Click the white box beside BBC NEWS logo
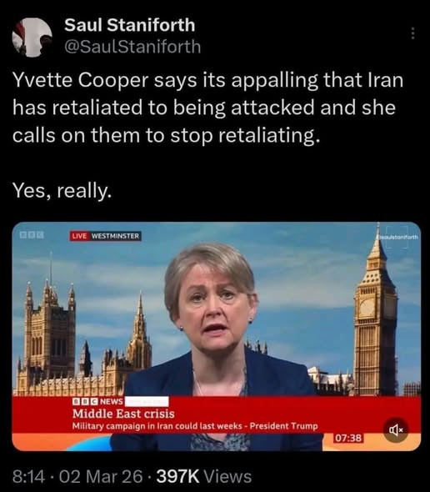Screen dimensions: 430x492 click(147, 401)
